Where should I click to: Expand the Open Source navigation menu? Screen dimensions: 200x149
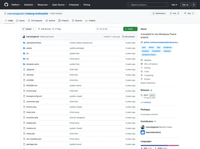(59, 5)
